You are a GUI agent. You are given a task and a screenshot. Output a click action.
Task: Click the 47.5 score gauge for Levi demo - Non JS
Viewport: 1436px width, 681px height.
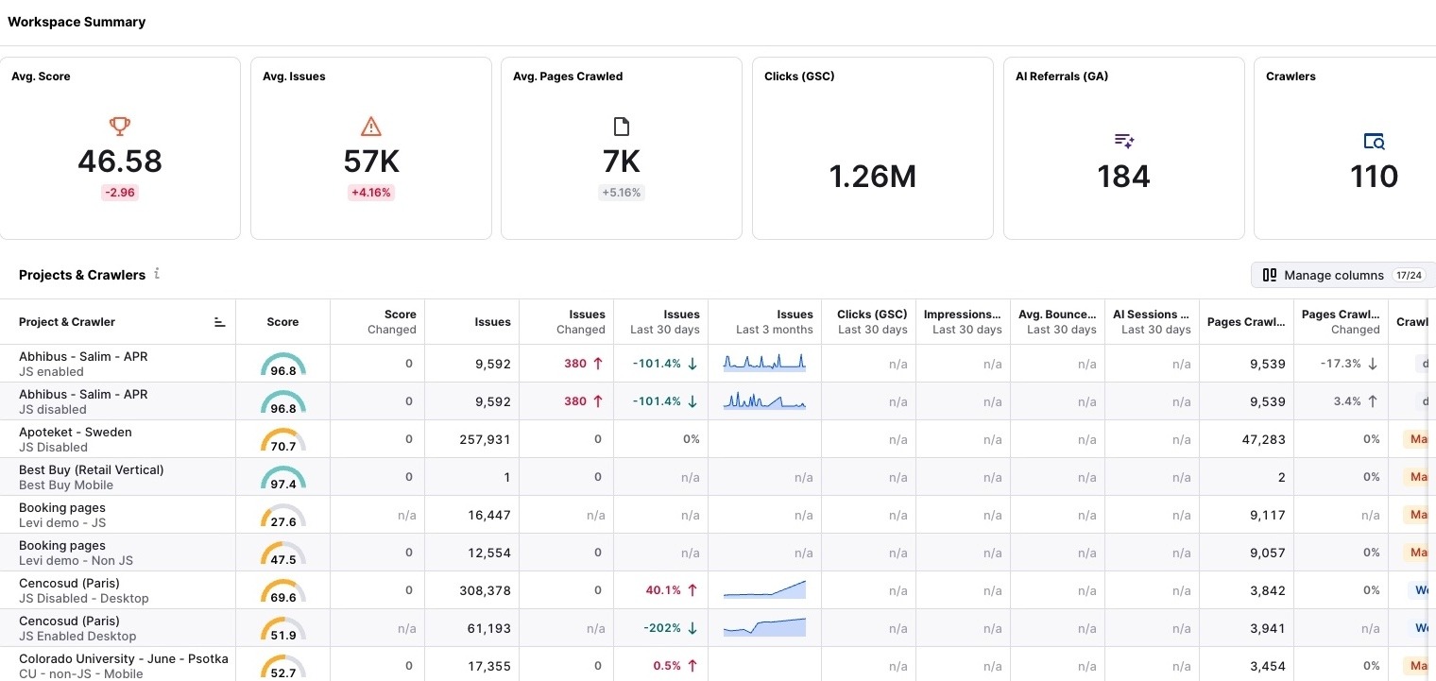pyautogui.click(x=283, y=553)
